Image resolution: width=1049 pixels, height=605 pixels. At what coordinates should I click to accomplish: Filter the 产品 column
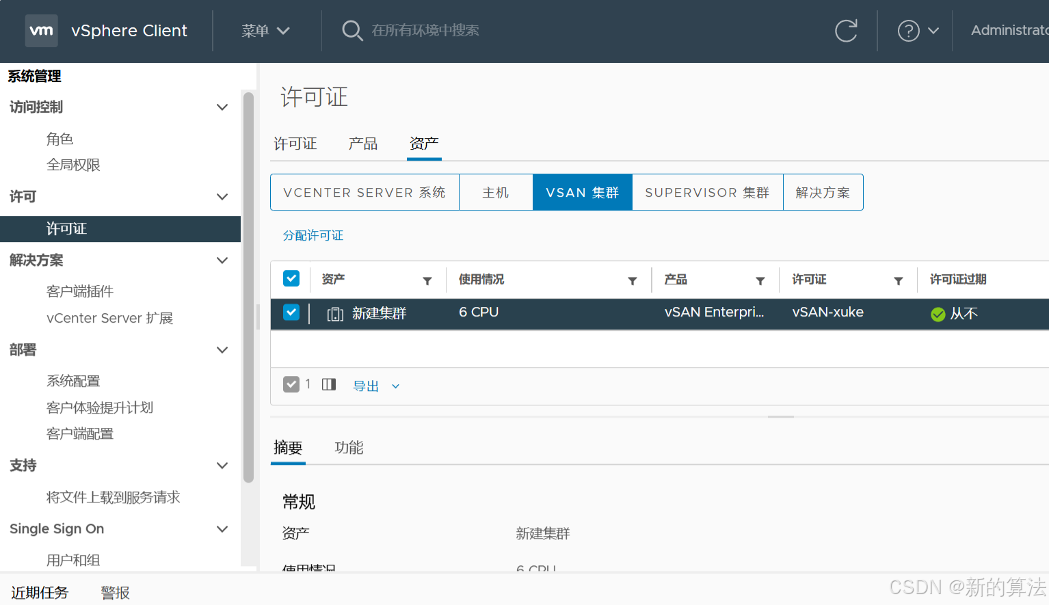point(760,280)
